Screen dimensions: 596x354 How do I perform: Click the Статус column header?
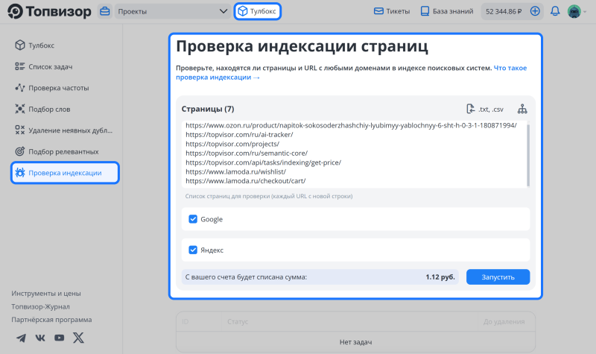pos(238,322)
